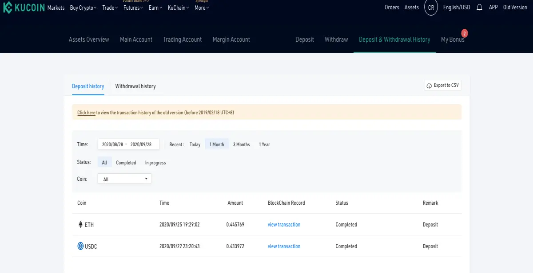The height and width of the screenshot is (273, 533).
Task: Select the Deposit history tab
Action: (88, 86)
